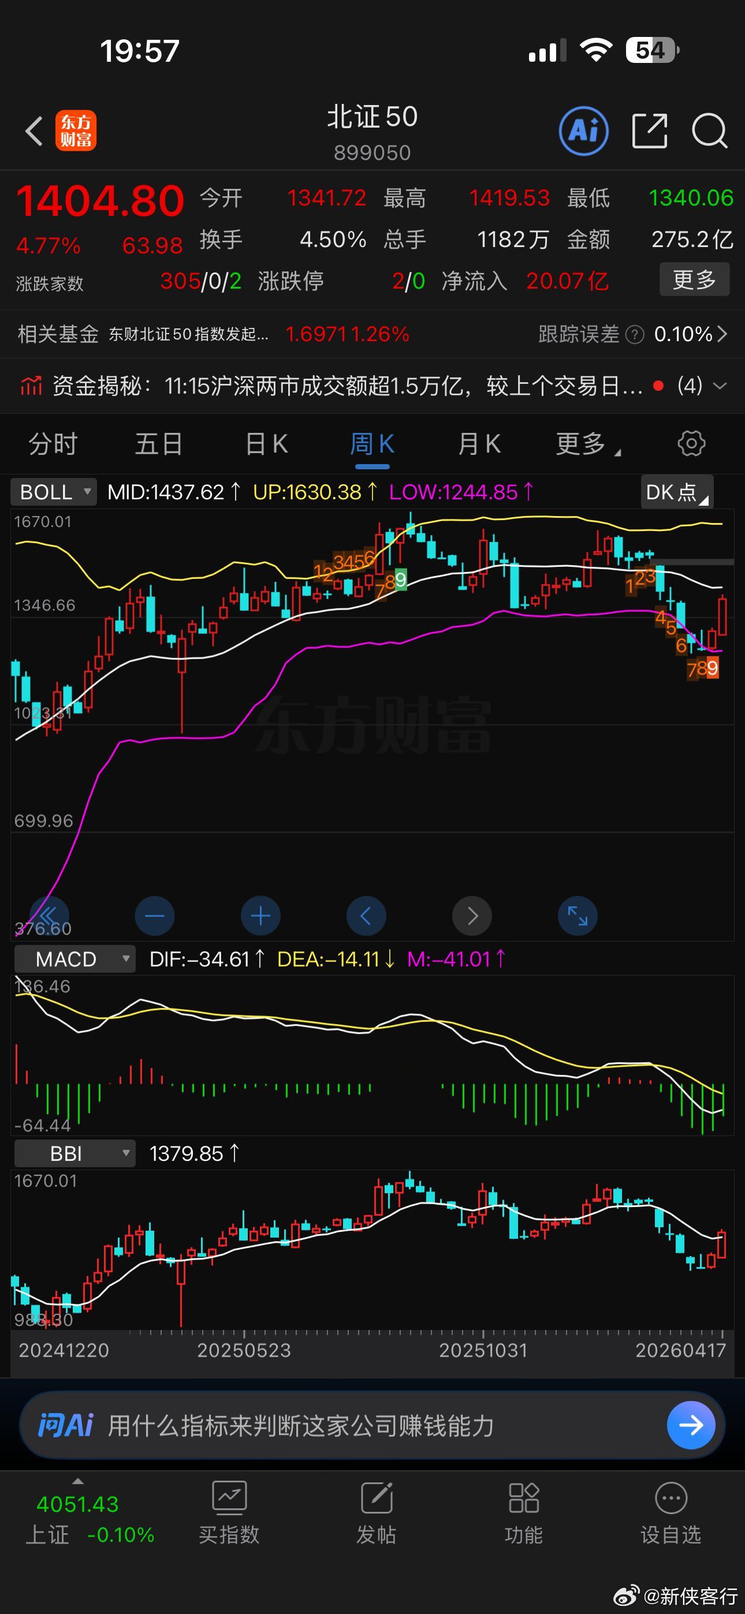The width and height of the screenshot is (745, 1614).
Task: Open the 东方财富 logo icon
Action: tap(76, 131)
